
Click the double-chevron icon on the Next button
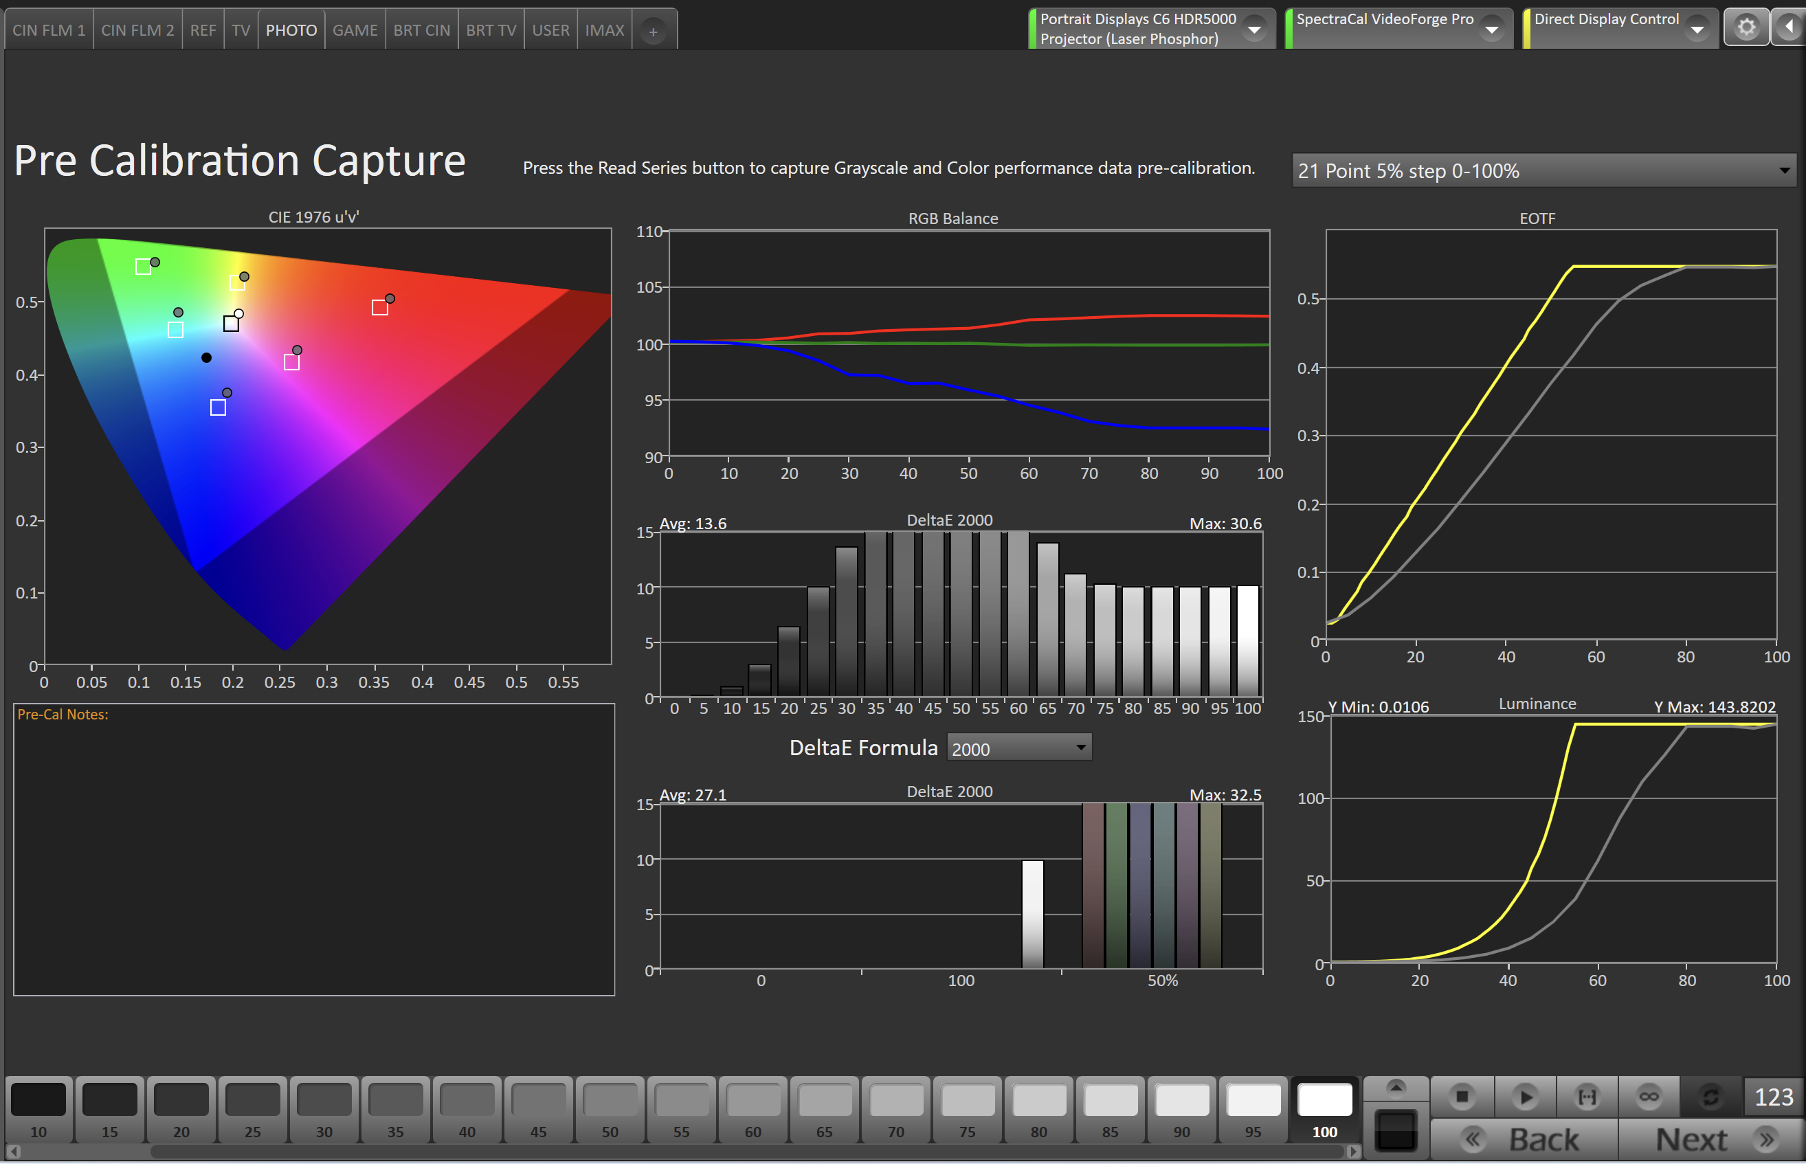pyautogui.click(x=1767, y=1140)
